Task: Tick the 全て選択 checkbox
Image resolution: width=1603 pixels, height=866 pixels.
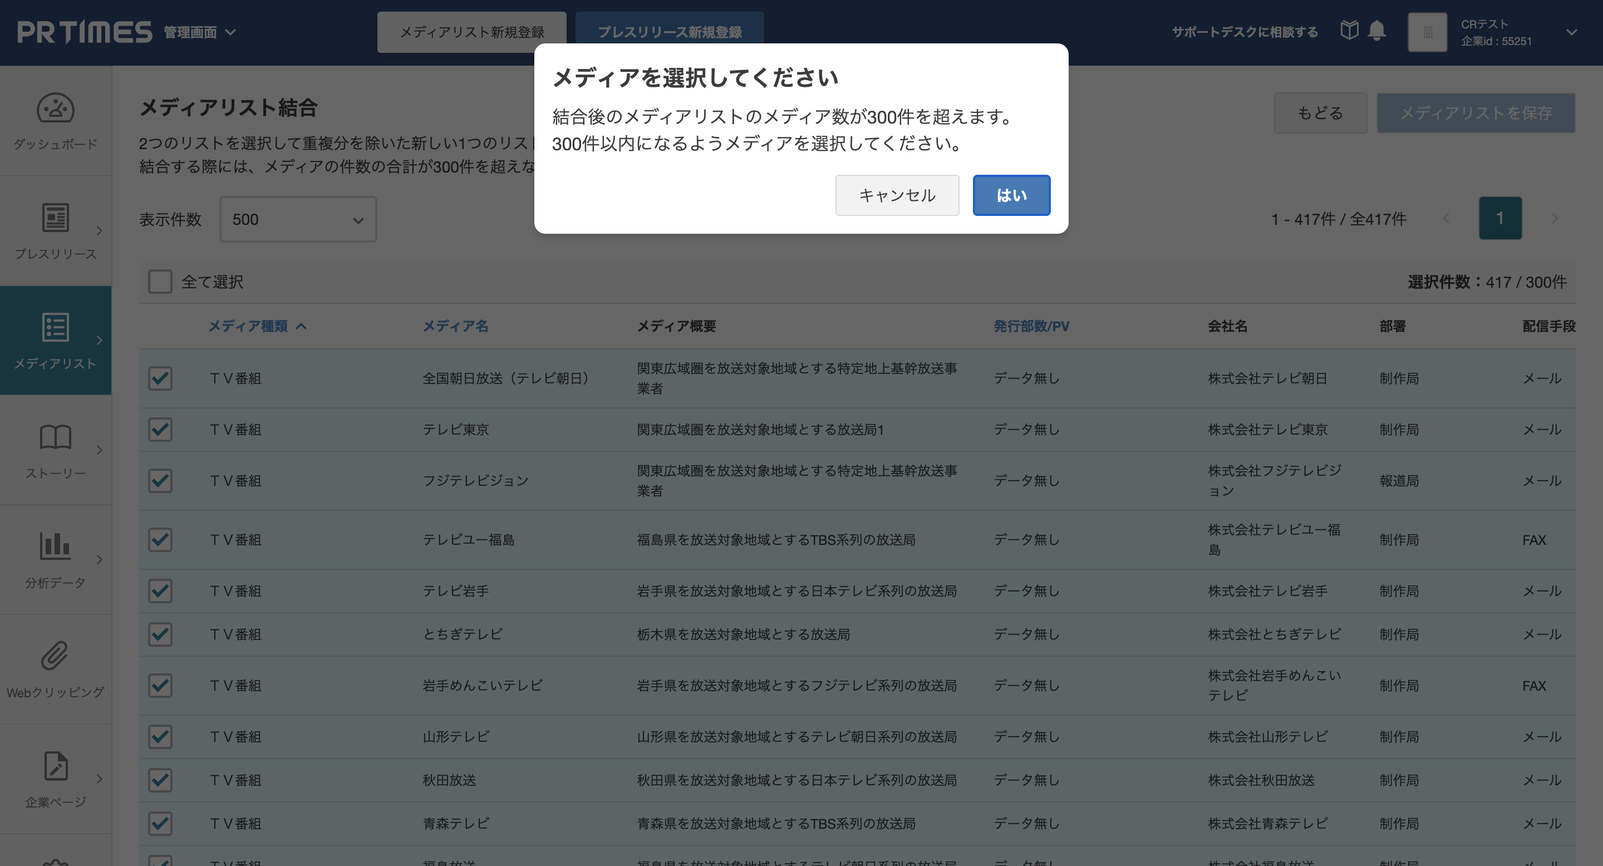Action: point(160,281)
